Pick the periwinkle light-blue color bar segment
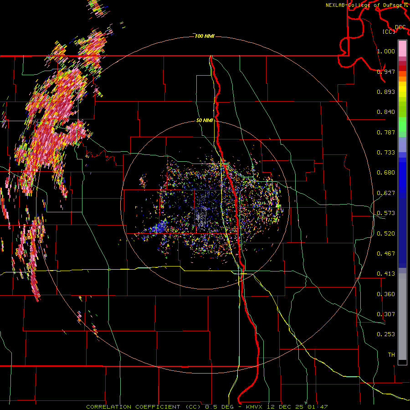410x410 pixels. [x=402, y=144]
